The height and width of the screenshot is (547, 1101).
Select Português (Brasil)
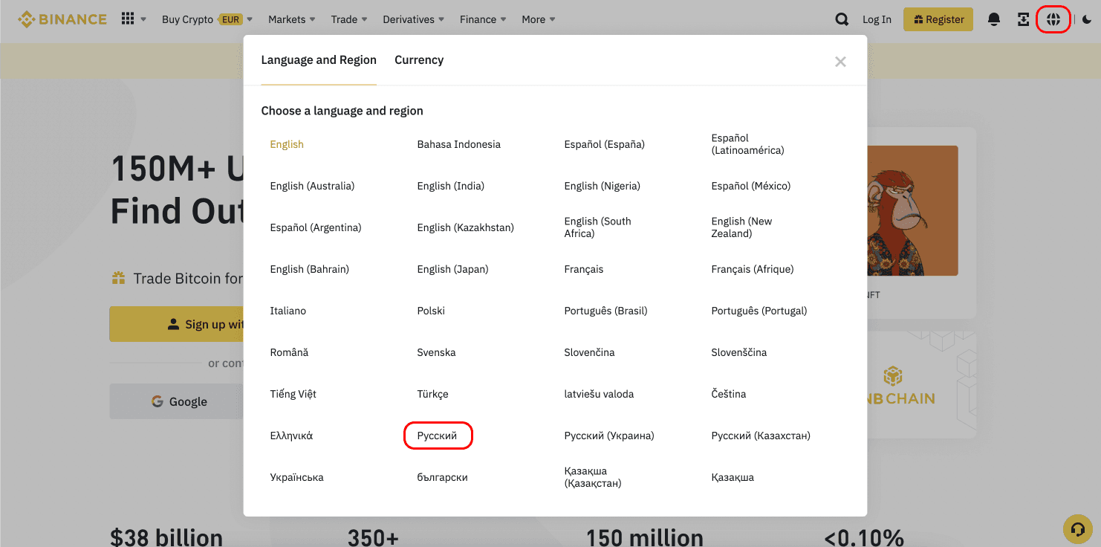tap(606, 311)
